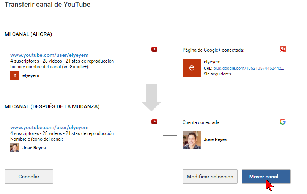The image size is (307, 194).
Task: Click the 'MI CANAL (AHORA)' heading
Action: click(28, 34)
